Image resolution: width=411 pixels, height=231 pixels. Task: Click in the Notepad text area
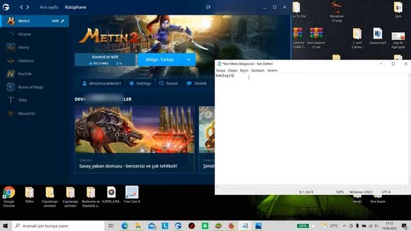[311, 128]
